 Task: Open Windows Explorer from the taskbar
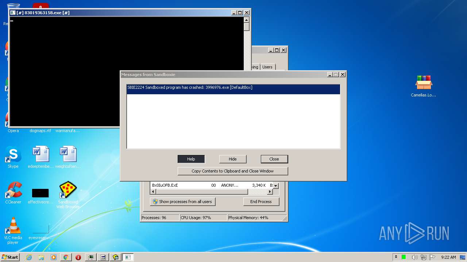(41, 257)
